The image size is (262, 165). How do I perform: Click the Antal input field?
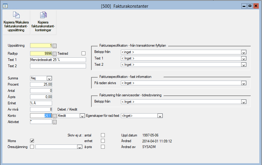(41, 91)
